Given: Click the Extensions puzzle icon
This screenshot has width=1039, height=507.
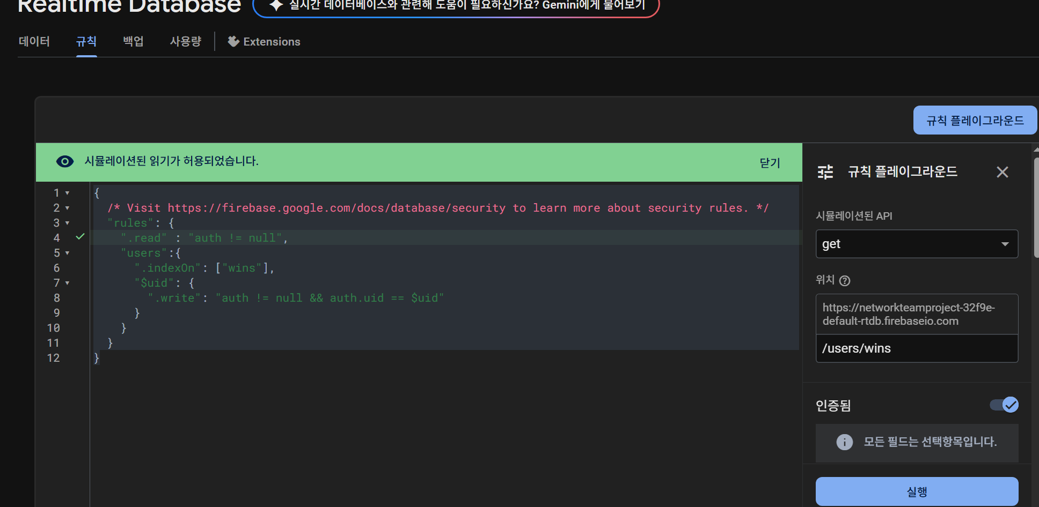Looking at the screenshot, I should pyautogui.click(x=233, y=42).
